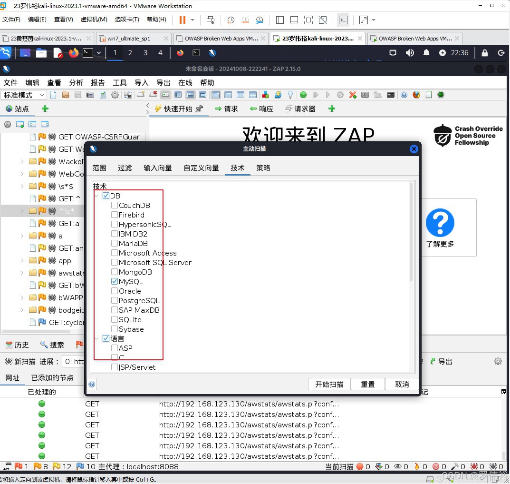Open the Kali applications dragon menu
510x484 pixels.
point(6,53)
